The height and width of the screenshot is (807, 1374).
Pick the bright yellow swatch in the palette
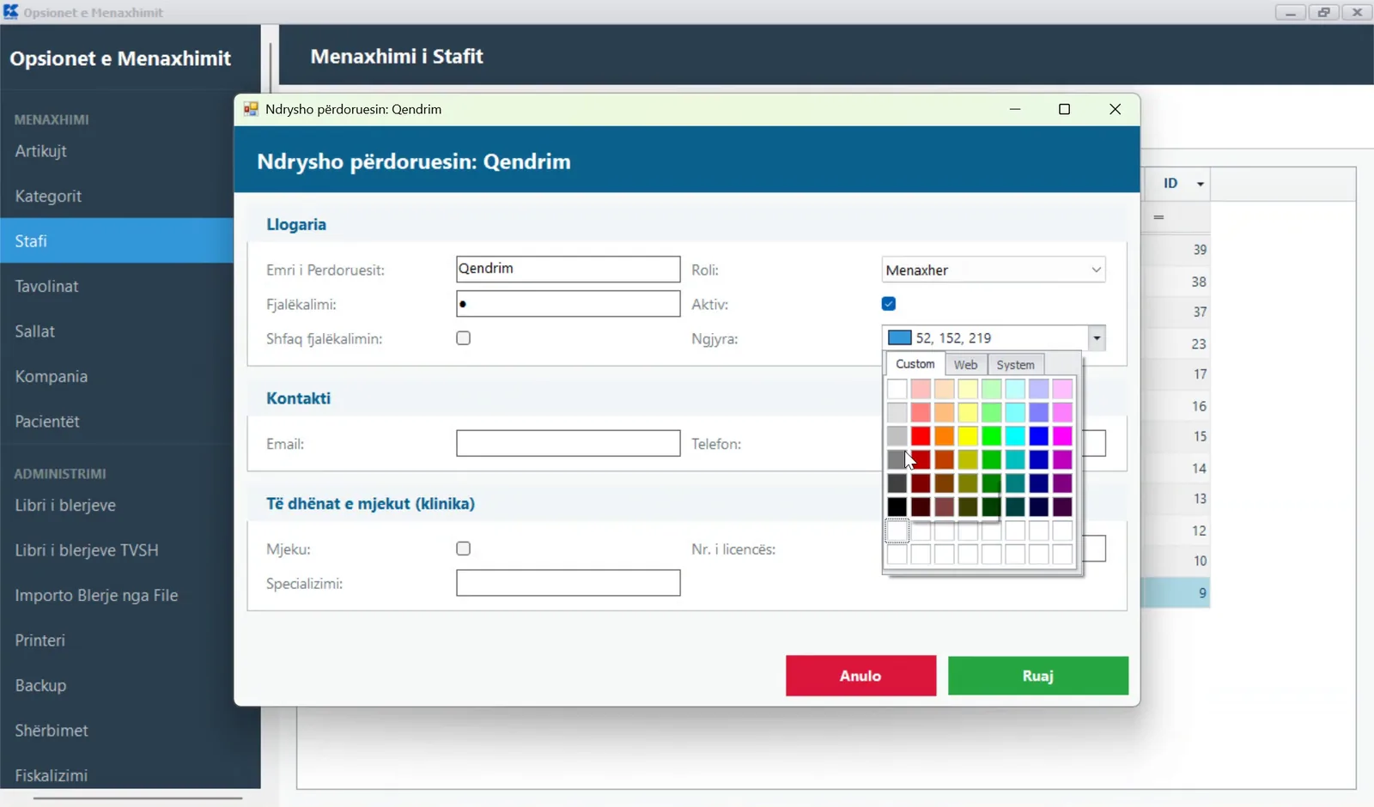[968, 436]
